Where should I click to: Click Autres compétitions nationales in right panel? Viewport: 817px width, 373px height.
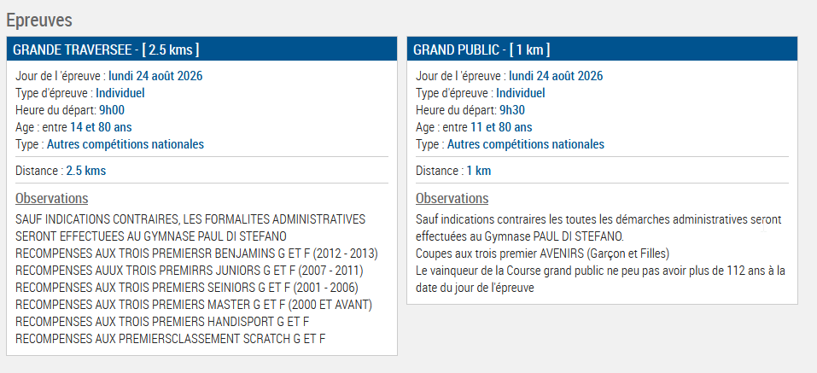pyautogui.click(x=525, y=144)
